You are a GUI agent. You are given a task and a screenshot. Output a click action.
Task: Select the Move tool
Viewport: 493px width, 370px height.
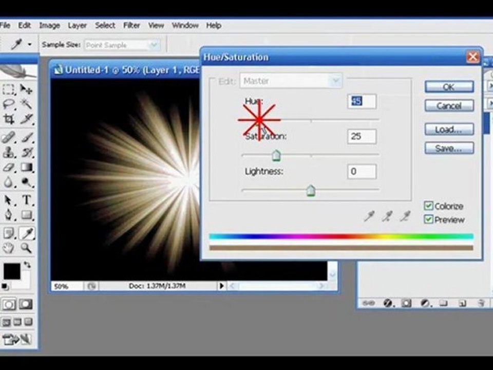(x=26, y=90)
